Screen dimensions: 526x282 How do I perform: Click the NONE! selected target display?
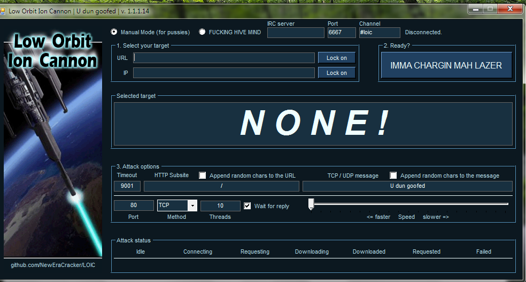313,124
